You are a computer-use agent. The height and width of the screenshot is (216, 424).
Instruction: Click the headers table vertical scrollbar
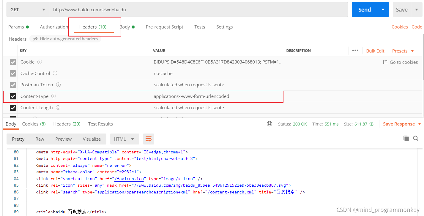coord(423,56)
